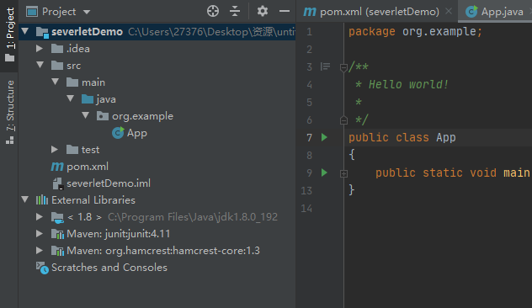Expand Maven hamcrest-core:1.3 library

pos(40,250)
